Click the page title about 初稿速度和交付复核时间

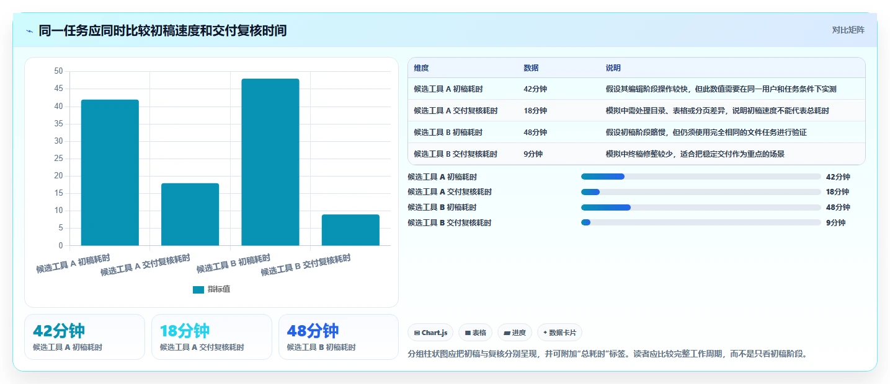(162, 30)
